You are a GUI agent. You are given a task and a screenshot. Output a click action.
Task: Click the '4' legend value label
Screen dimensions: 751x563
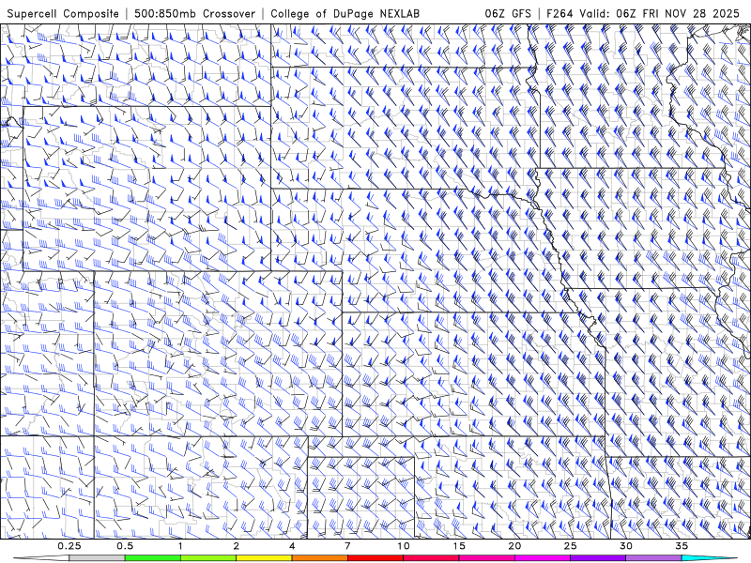point(292,546)
